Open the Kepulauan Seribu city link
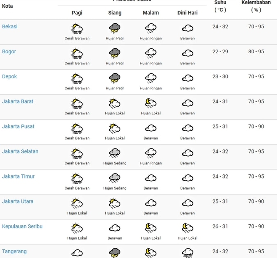This screenshot has height=258, width=277. pyautogui.click(x=22, y=226)
